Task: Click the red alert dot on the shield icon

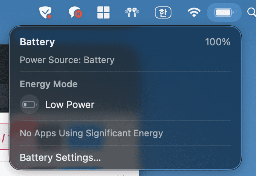Action: [49, 16]
